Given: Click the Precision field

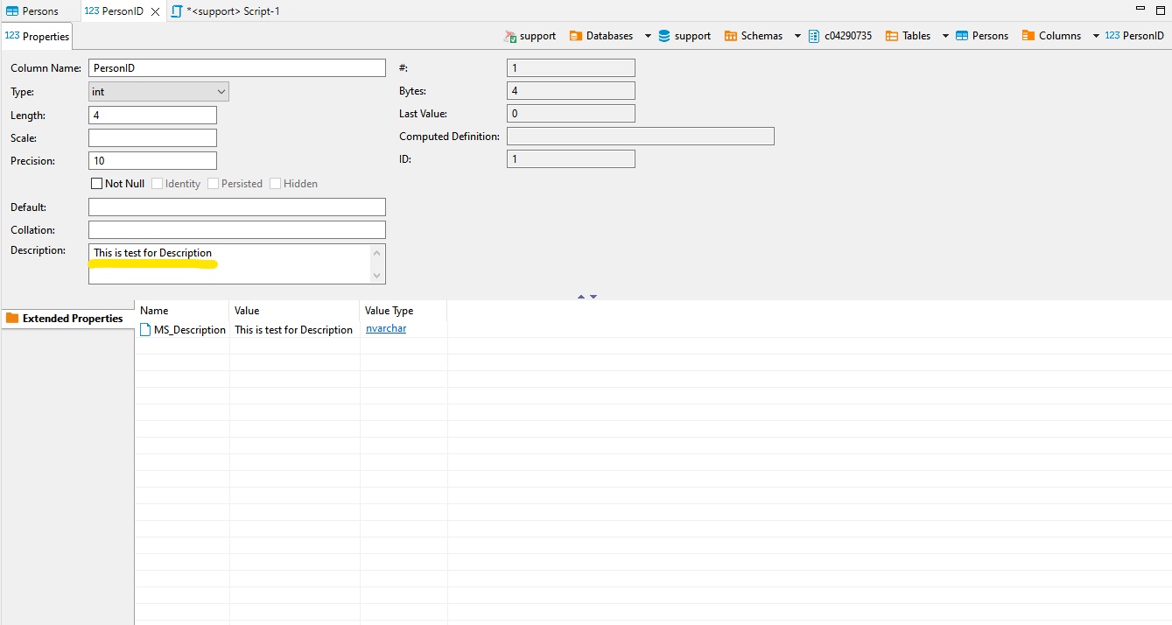Looking at the screenshot, I should click(152, 160).
